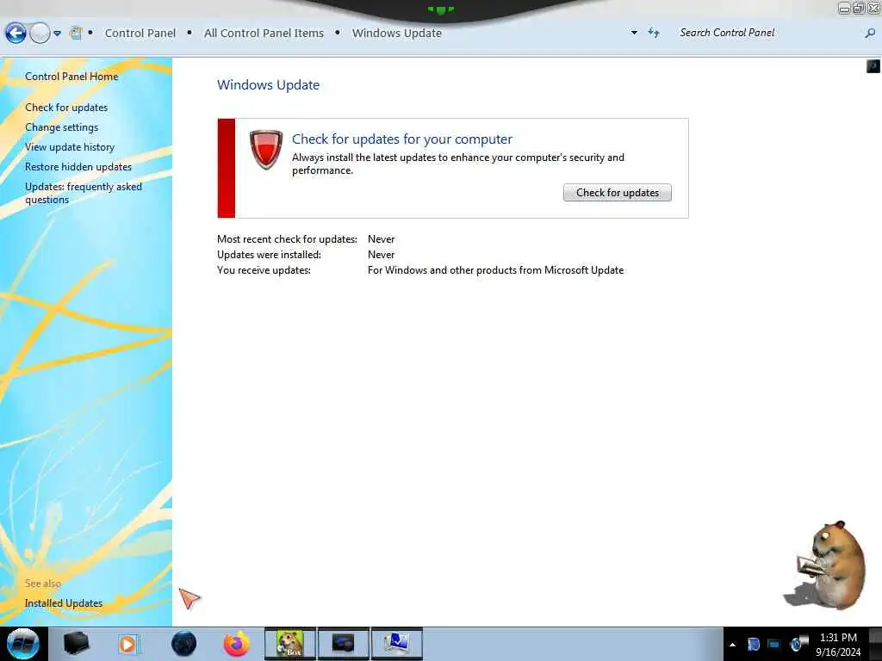The height and width of the screenshot is (661, 882).
Task: Minimize the window
Action: [844, 8]
